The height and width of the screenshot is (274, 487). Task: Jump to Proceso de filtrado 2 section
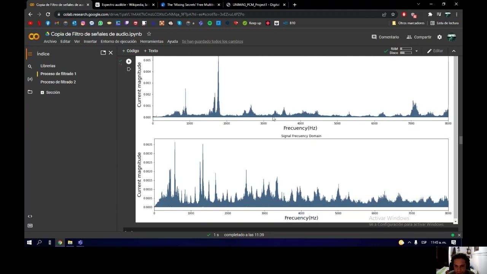(58, 82)
